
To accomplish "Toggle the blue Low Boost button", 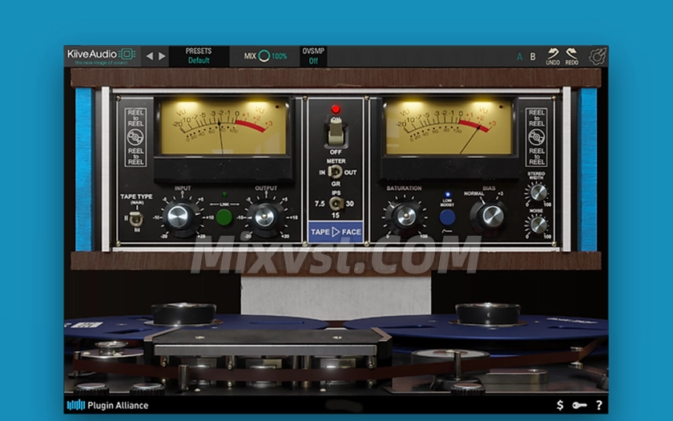I will tap(447, 217).
